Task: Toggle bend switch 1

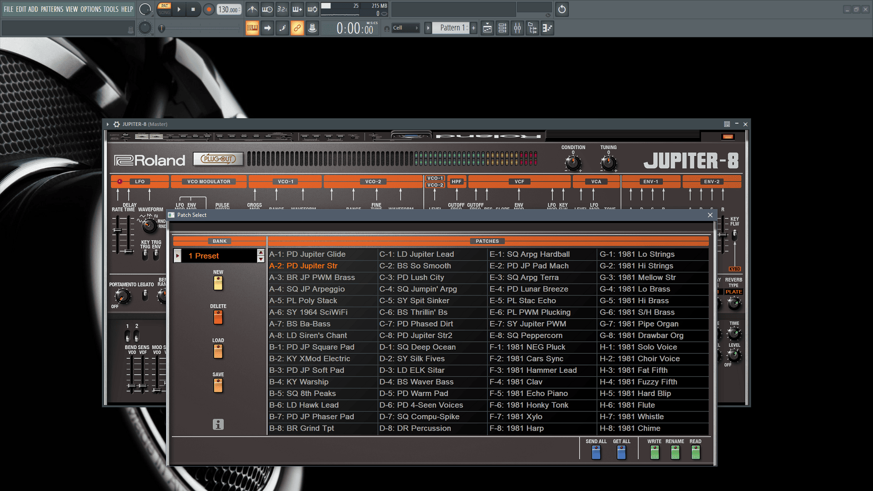Action: 127,336
